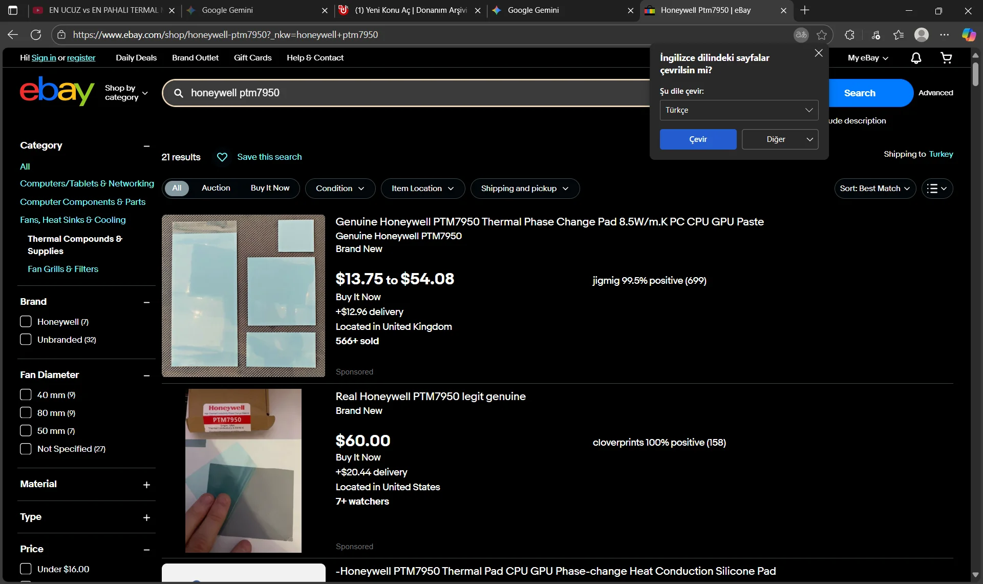Viewport: 983px width, 584px height.
Task: Open the Condition filter dropdown
Action: coord(340,189)
